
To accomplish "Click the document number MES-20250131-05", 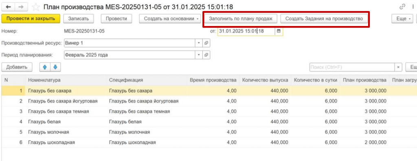I will pyautogui.click(x=84, y=31).
